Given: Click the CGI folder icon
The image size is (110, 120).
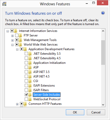Looking at the screenshot, I should 30,81.
